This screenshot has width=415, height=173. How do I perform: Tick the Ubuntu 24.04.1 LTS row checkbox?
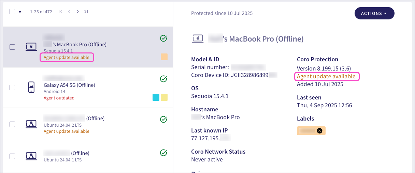point(12,156)
